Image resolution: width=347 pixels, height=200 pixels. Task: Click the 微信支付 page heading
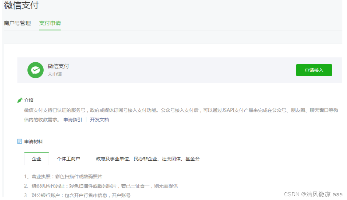tap(21, 5)
